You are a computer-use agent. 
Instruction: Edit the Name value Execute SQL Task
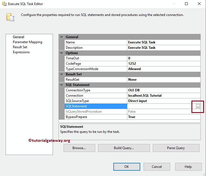pyautogui.click(x=164, y=42)
